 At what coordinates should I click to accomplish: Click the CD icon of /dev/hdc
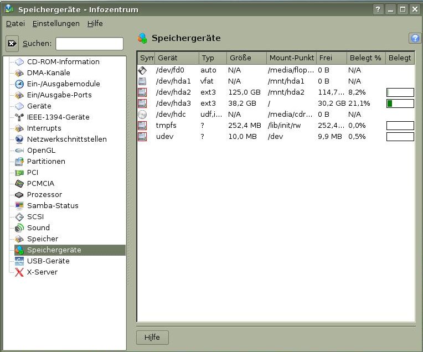(142, 115)
